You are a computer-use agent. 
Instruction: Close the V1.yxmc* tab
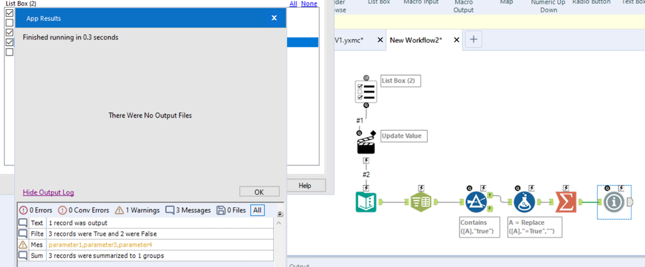pyautogui.click(x=380, y=40)
